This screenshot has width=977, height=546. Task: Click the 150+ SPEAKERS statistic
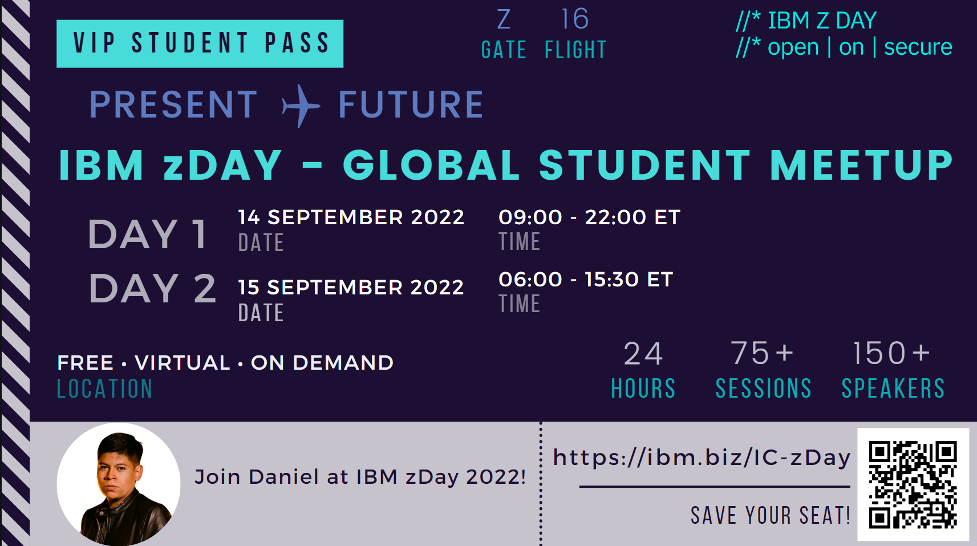tap(893, 370)
